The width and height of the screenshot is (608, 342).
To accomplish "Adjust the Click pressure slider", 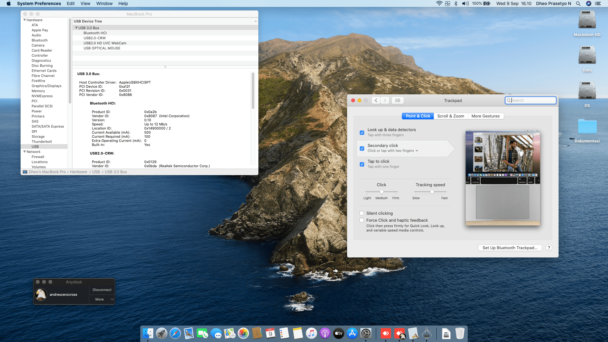I will tap(382, 192).
